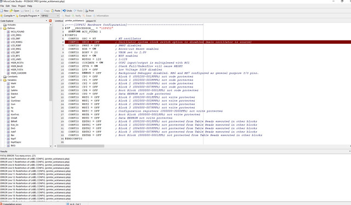Click the Erase programmer button

[87, 16]
